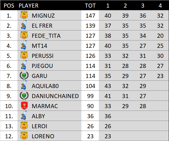
Task: Click the LEROI player name
Action: pos(39,126)
